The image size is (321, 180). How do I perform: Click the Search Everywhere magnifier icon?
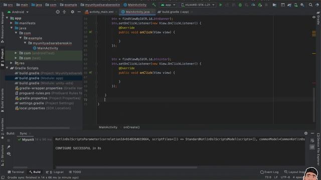pyautogui.click(x=310, y=4)
